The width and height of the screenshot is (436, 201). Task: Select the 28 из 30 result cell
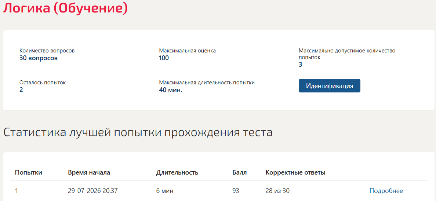point(278,191)
